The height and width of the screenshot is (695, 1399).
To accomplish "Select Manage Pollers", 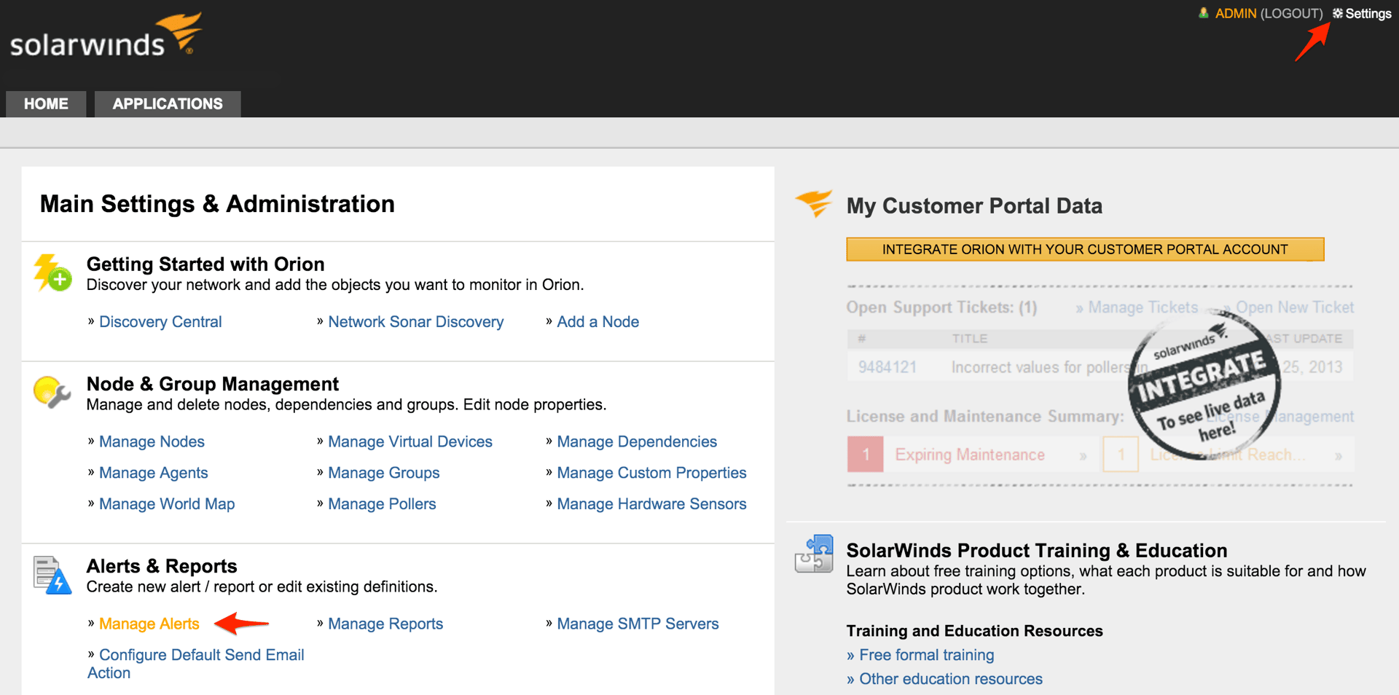I will (382, 504).
